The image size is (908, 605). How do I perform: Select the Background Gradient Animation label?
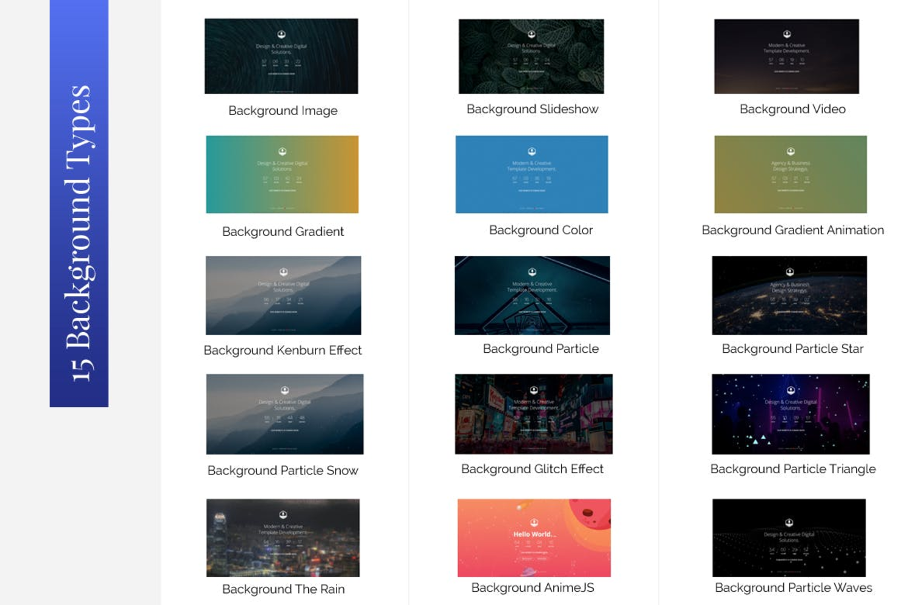pyautogui.click(x=792, y=230)
